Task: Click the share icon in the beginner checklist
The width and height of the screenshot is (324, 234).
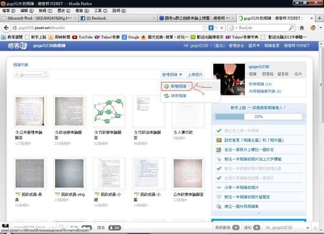Action: (x=219, y=187)
